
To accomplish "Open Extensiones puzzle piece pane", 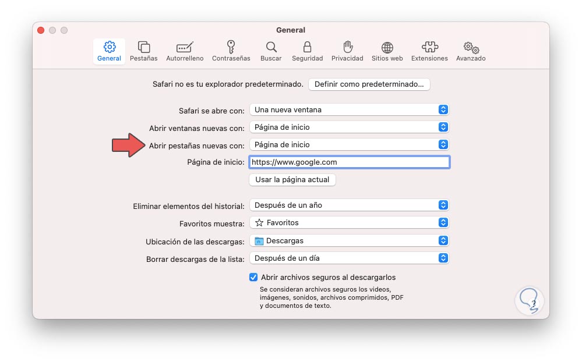I will coord(429,51).
